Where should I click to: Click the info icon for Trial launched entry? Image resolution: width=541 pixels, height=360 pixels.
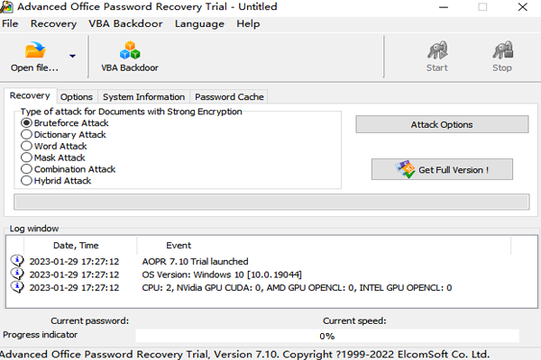(x=17, y=261)
